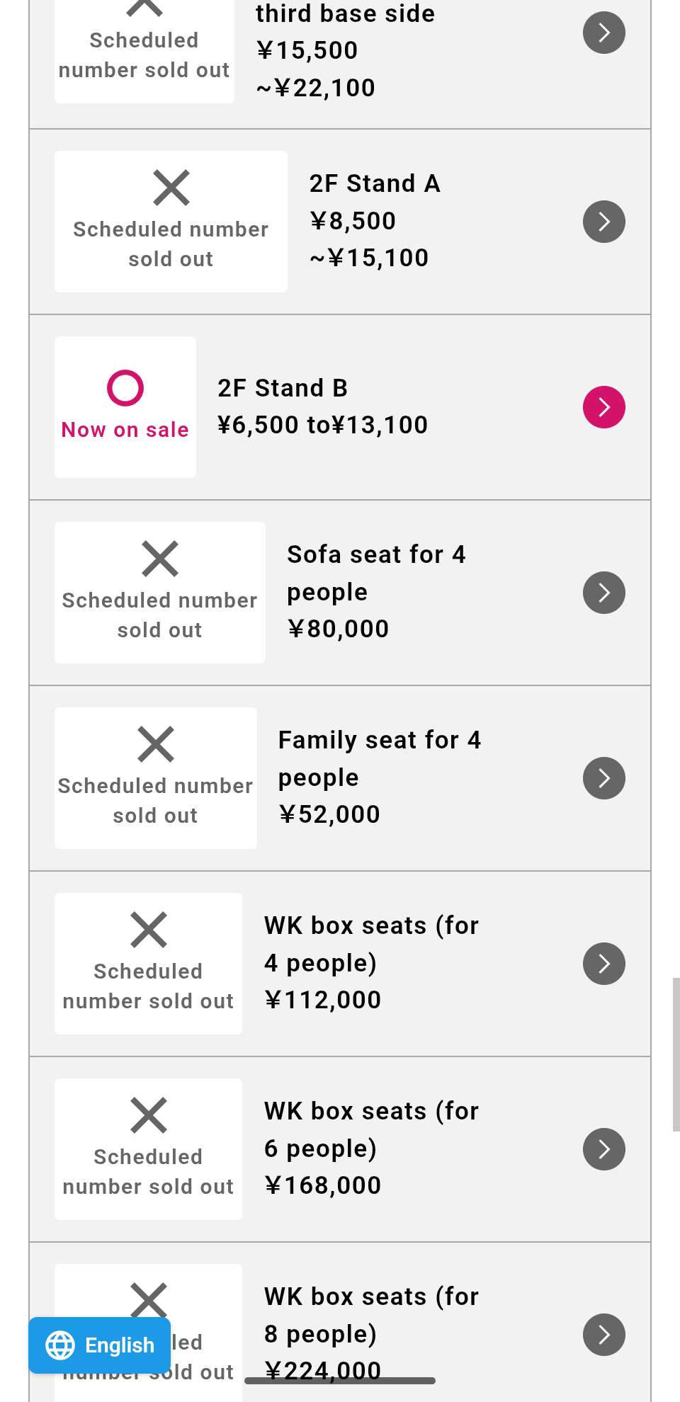Open Sofa seat for 4 people arrow
The height and width of the screenshot is (1402, 680).
coord(603,593)
